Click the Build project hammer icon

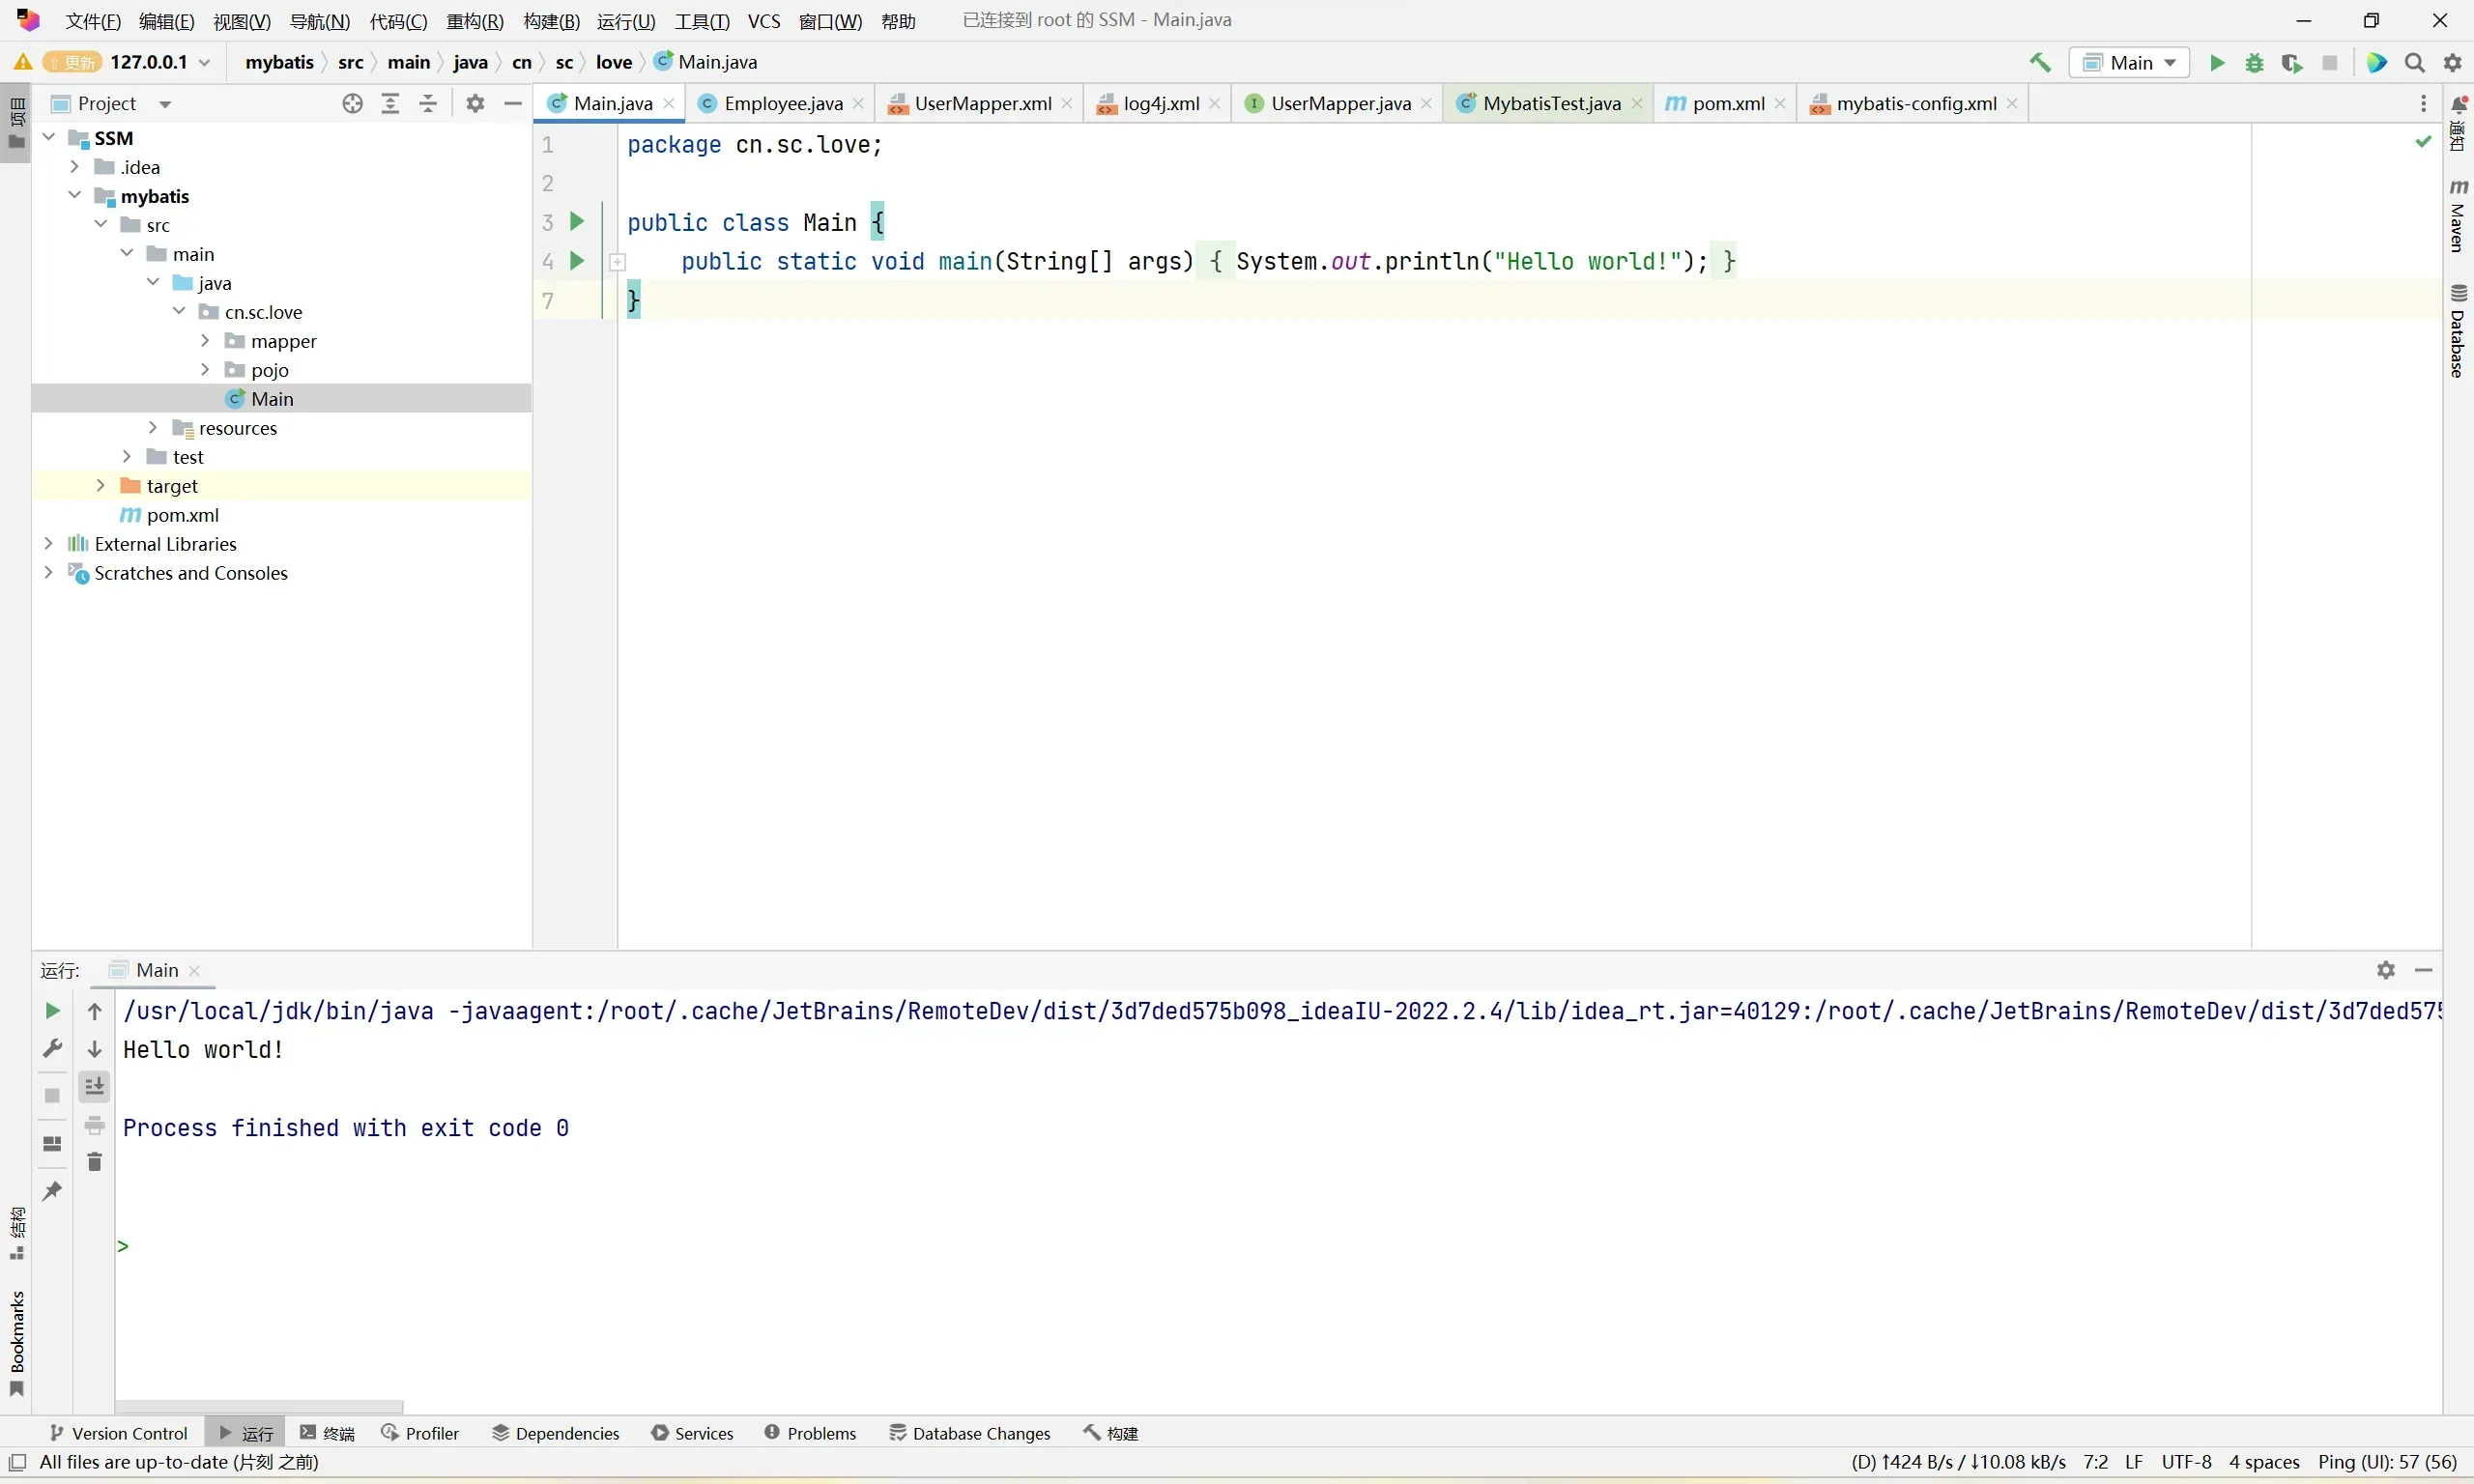[2040, 63]
